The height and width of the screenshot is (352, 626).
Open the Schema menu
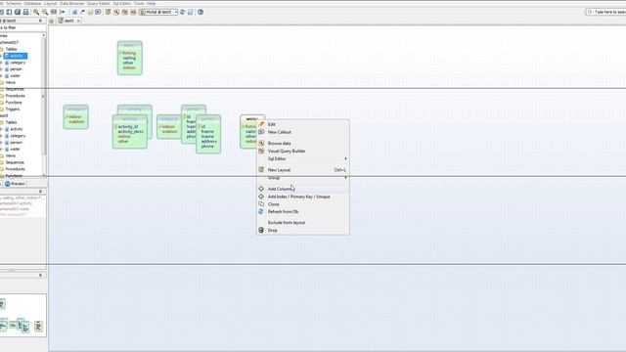pyautogui.click(x=14, y=3)
